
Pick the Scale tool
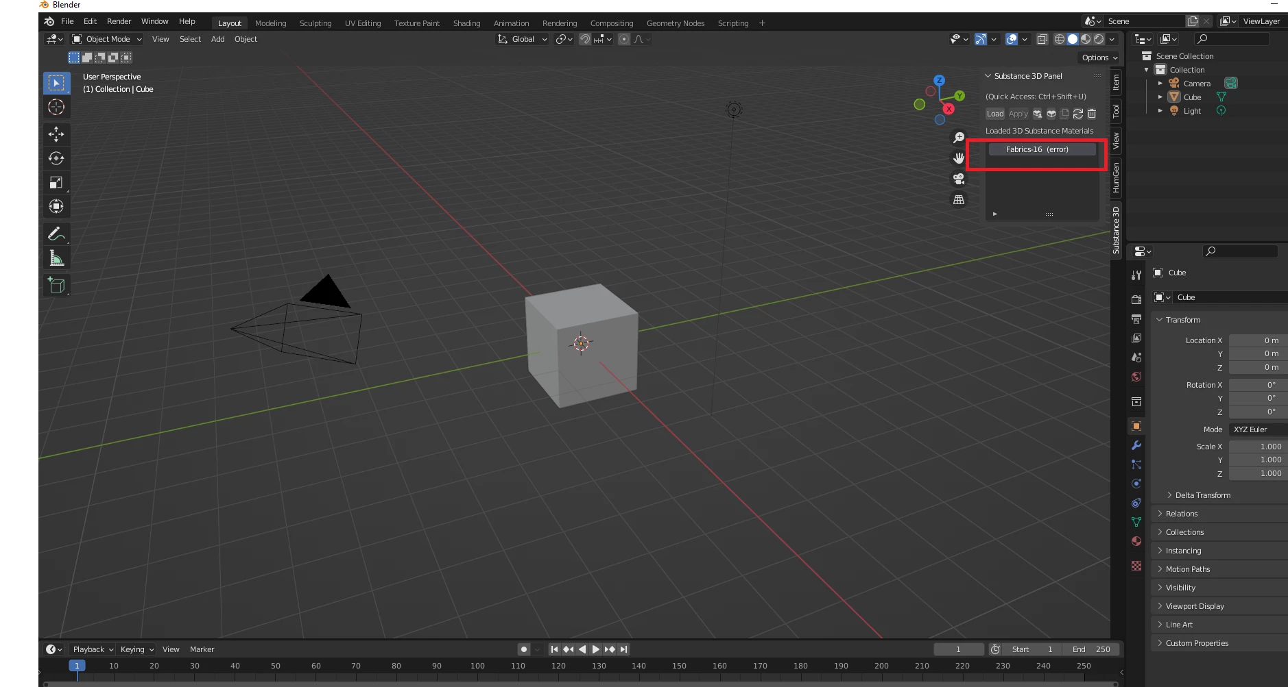(x=56, y=182)
